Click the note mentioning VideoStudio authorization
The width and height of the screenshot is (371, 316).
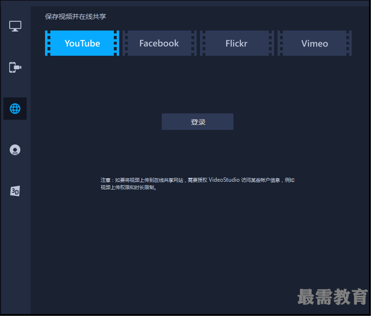click(197, 184)
